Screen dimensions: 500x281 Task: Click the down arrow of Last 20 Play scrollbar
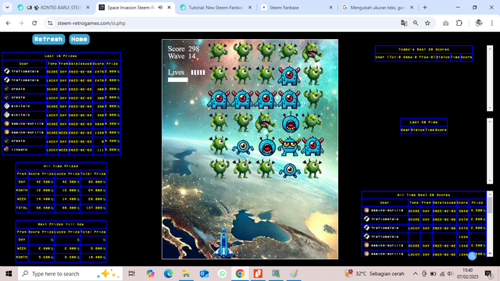click(x=490, y=180)
